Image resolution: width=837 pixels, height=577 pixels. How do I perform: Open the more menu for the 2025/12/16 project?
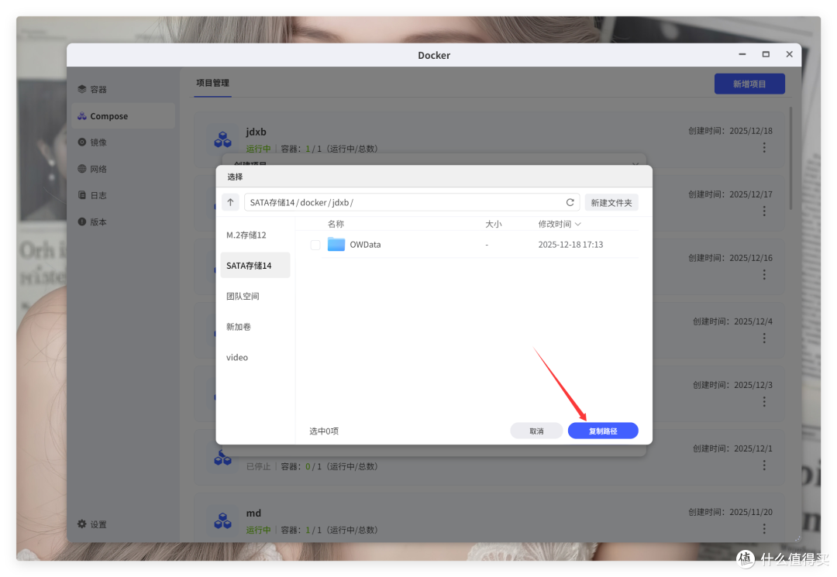tap(764, 275)
